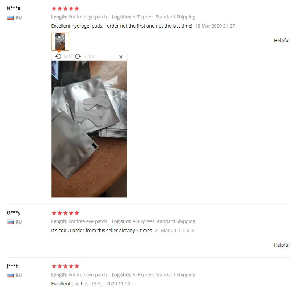Image resolution: width=290 pixels, height=290 pixels.
Task: Click reviewer name N***a
Action: [13, 8]
